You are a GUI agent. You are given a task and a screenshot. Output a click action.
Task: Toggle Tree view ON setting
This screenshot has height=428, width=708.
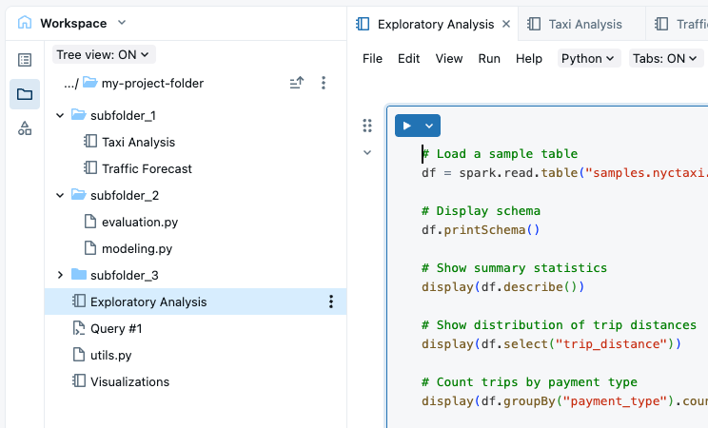pyautogui.click(x=105, y=55)
